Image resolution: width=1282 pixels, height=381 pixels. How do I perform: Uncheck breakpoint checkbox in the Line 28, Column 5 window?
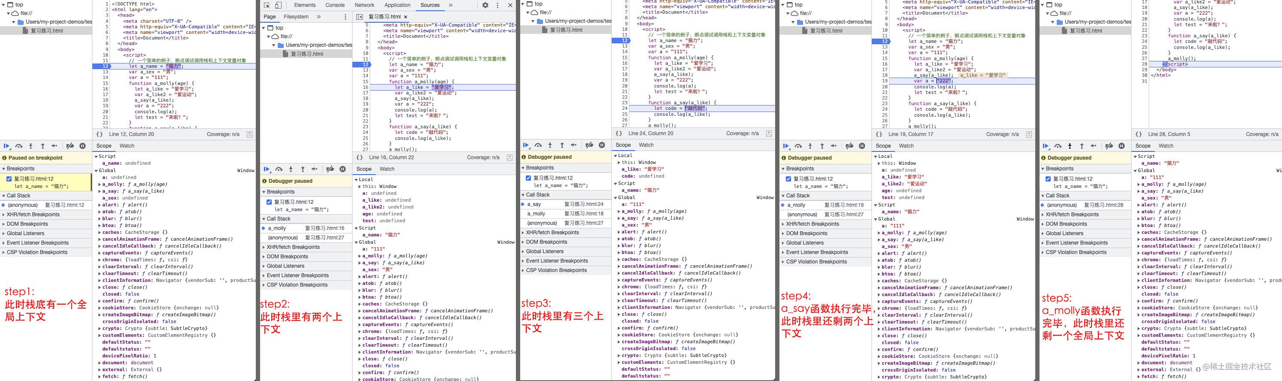1048,179
